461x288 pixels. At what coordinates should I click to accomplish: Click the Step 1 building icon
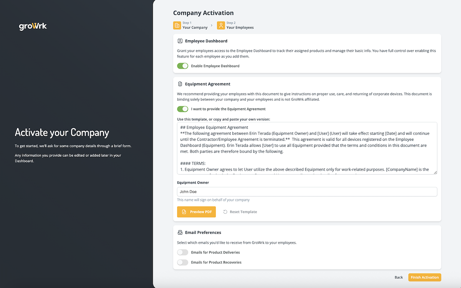(177, 25)
